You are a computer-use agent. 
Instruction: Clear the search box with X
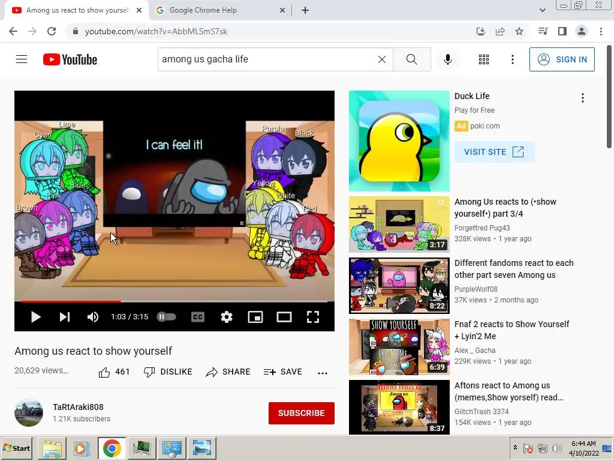382,59
